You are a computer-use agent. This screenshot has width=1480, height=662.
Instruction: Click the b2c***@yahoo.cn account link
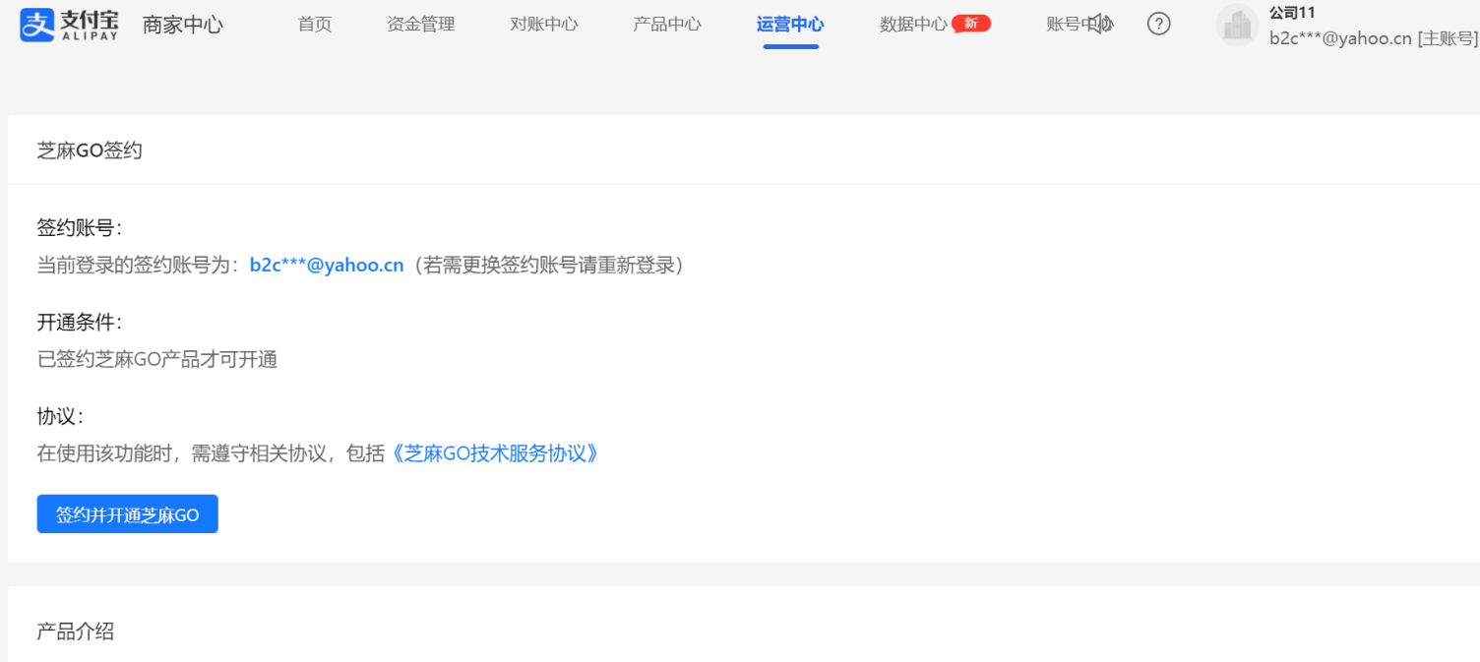pos(328,264)
